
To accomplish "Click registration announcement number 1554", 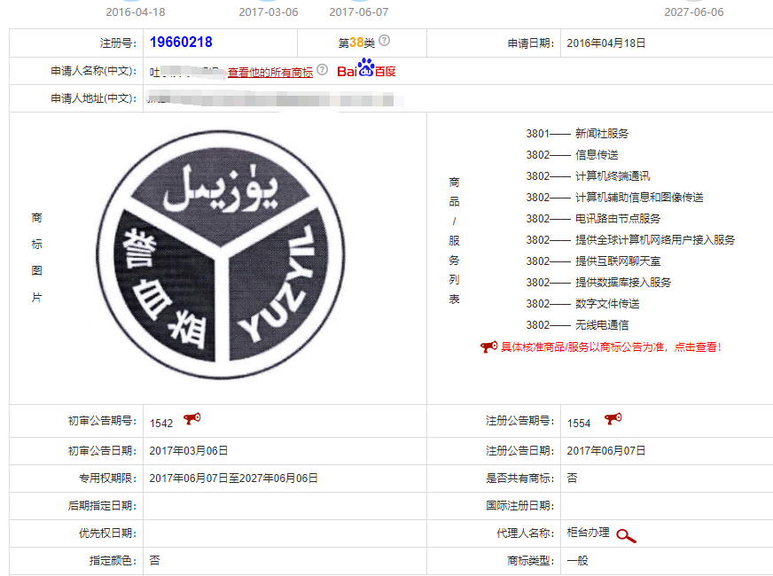I will pos(579,424).
